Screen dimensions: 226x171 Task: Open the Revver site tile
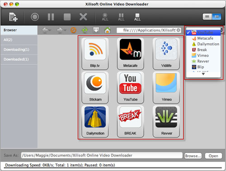(166, 121)
